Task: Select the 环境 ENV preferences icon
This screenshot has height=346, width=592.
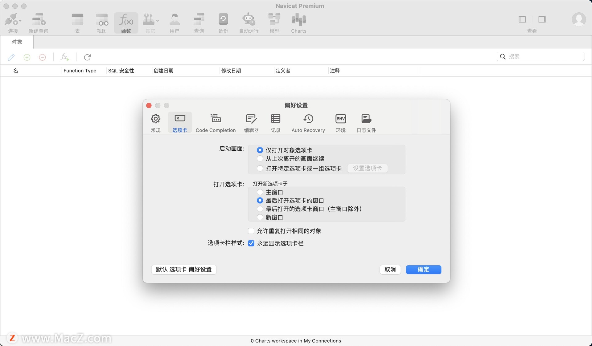Action: 340,119
